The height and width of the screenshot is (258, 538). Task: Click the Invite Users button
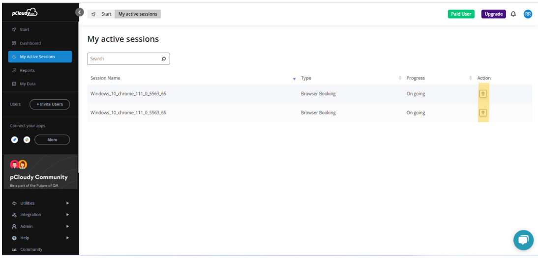pos(50,104)
